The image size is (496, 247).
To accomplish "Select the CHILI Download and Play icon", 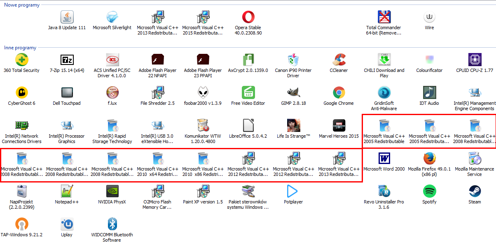I will (x=384, y=60).
